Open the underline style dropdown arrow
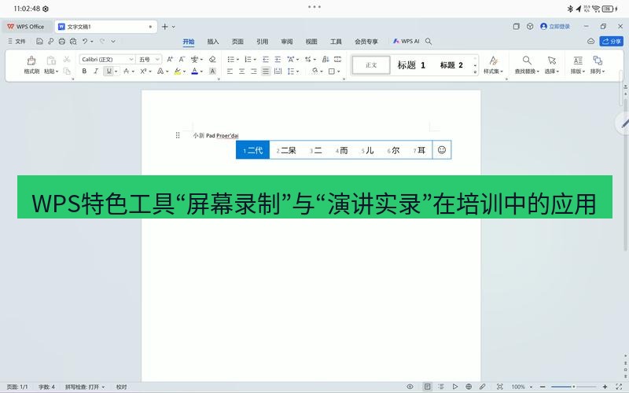The image size is (629, 393). click(116, 72)
